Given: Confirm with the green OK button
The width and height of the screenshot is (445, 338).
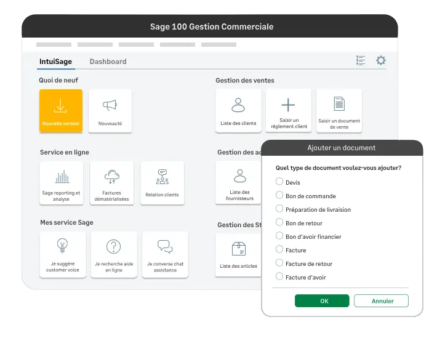Looking at the screenshot, I should tap(322, 301).
